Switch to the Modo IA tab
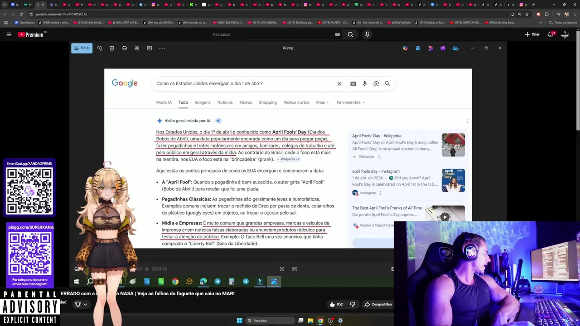The height and width of the screenshot is (326, 580). coord(164,102)
